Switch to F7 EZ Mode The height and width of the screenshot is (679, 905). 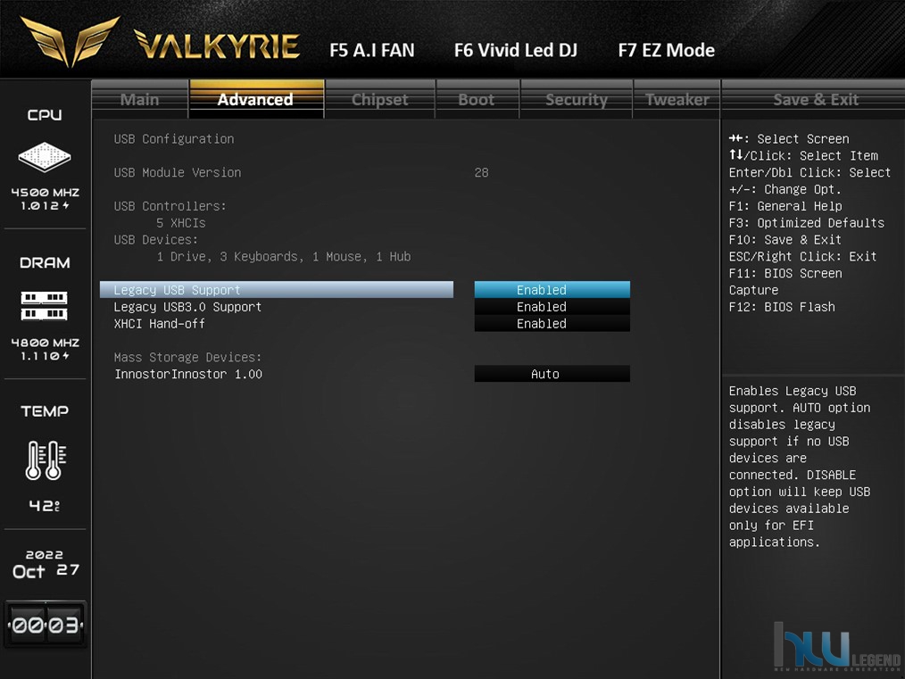click(667, 50)
